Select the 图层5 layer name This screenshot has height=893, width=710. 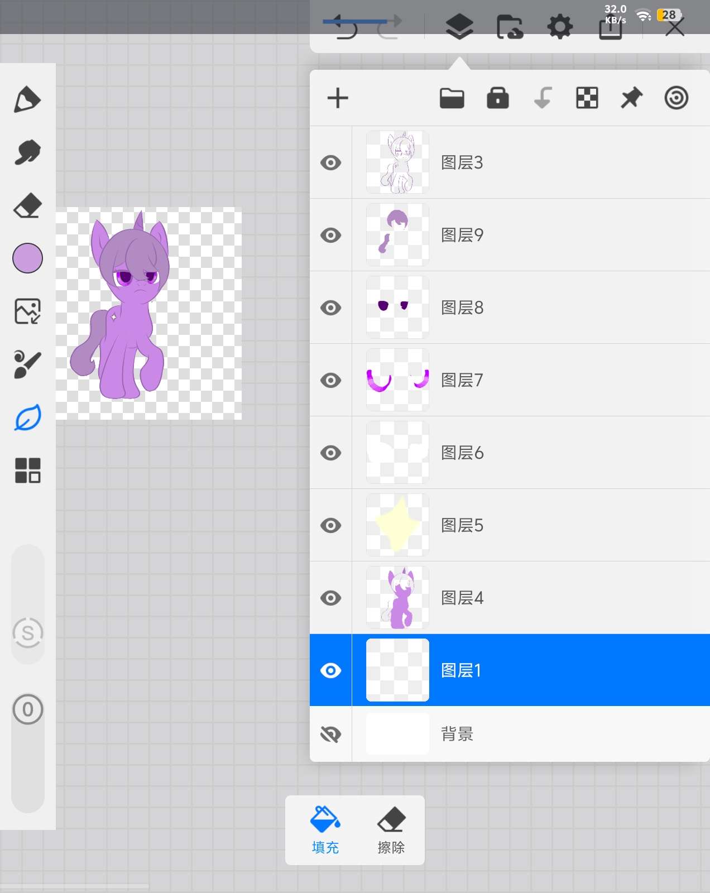coord(462,525)
